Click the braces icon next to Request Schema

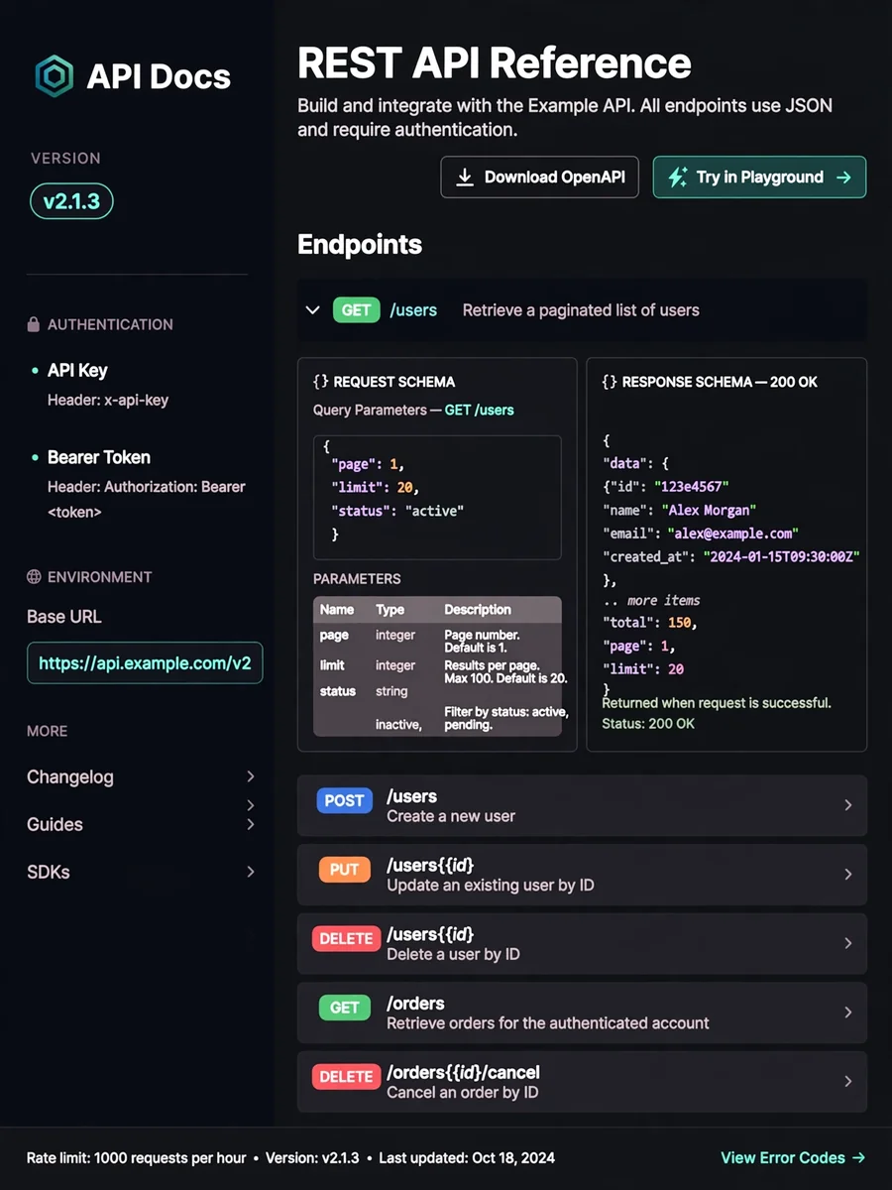click(320, 382)
